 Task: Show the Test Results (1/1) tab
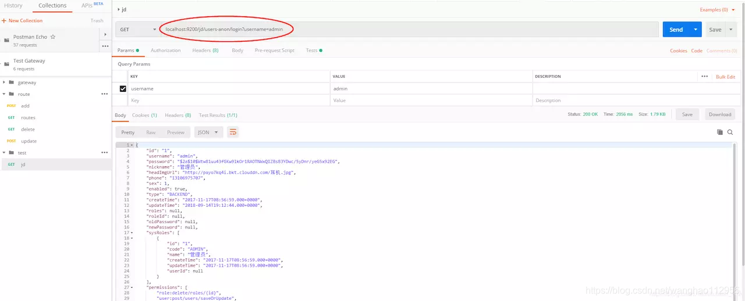pos(218,115)
